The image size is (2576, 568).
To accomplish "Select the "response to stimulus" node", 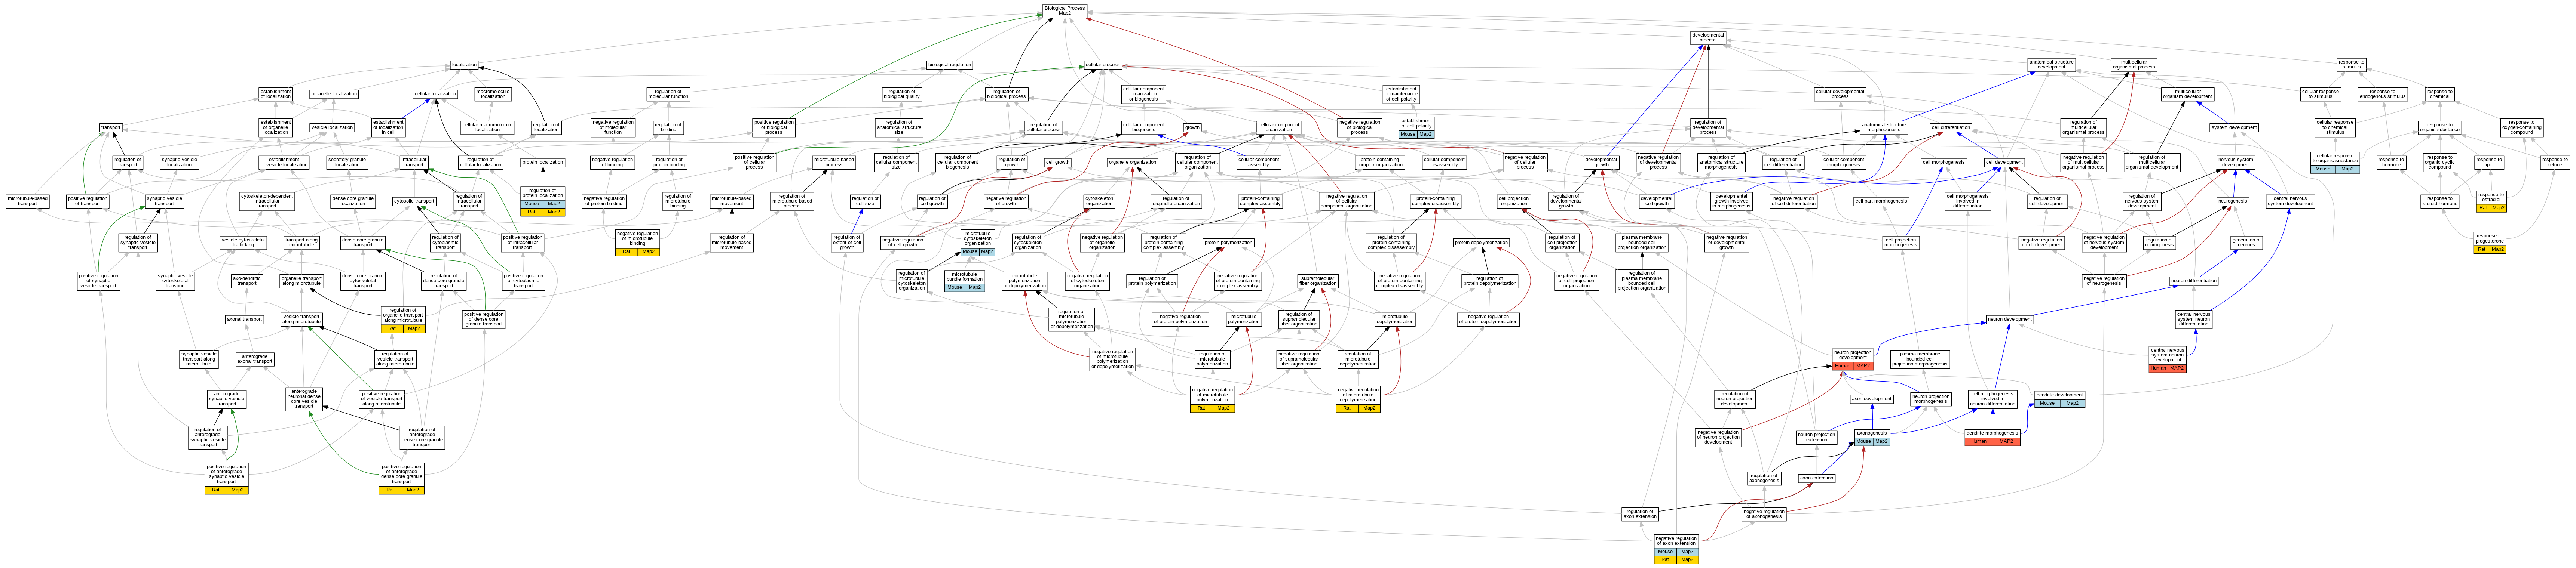I will point(2351,65).
